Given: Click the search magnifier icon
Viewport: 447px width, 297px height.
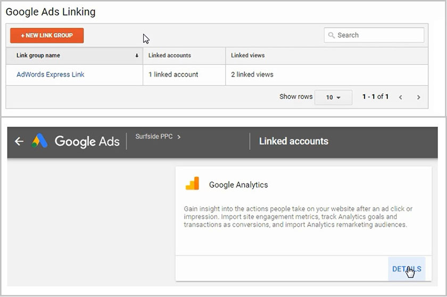Looking at the screenshot, I should point(332,35).
